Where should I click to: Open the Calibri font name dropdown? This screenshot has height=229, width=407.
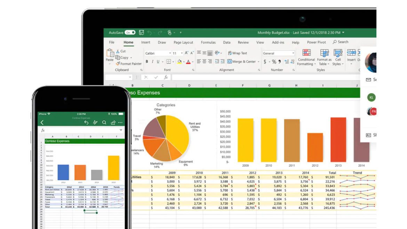(x=170, y=53)
